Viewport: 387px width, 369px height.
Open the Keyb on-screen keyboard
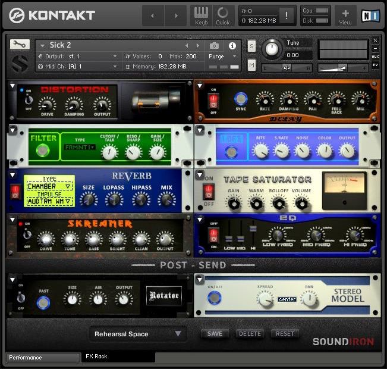pyautogui.click(x=201, y=15)
